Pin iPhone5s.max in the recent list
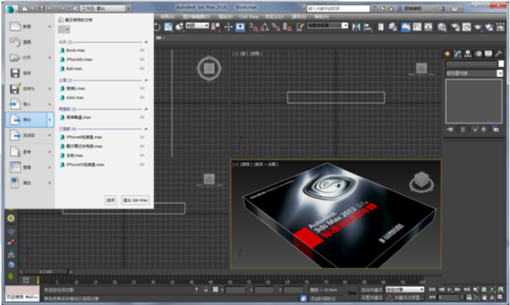Screen dimensions: 510x305 (142, 59)
